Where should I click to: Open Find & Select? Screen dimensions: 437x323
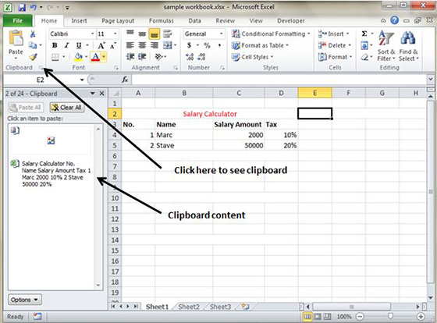(409, 46)
